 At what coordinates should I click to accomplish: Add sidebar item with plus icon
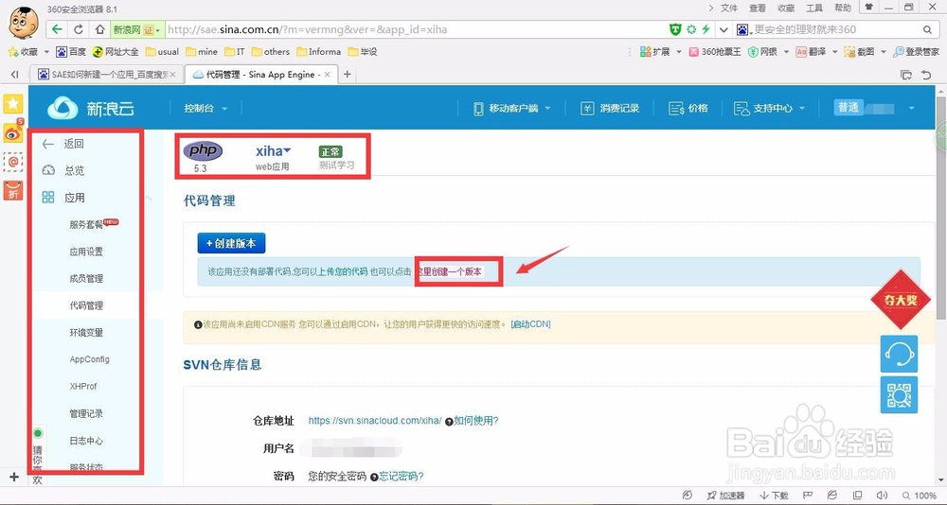(14, 478)
